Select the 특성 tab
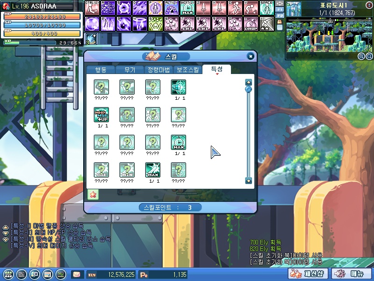The image size is (374, 281). click(216, 69)
